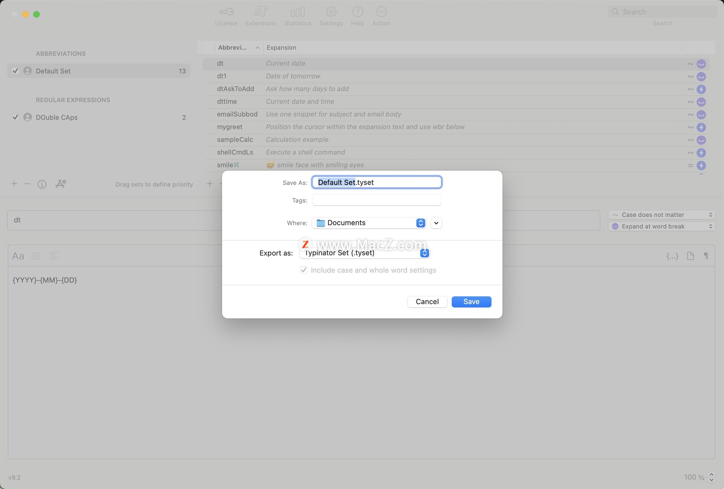Click the add set plus icon
The image size is (724, 489).
[x=14, y=184]
